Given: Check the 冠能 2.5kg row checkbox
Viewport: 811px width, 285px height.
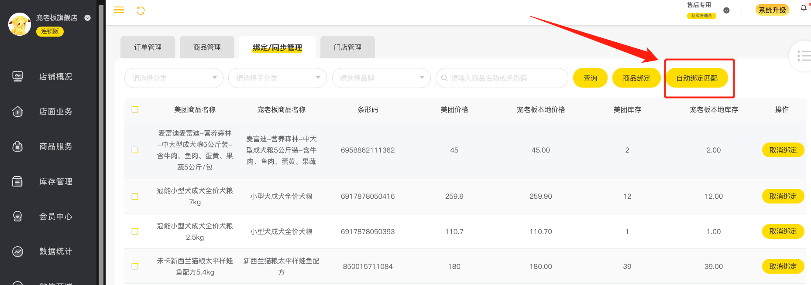Looking at the screenshot, I should click(135, 231).
